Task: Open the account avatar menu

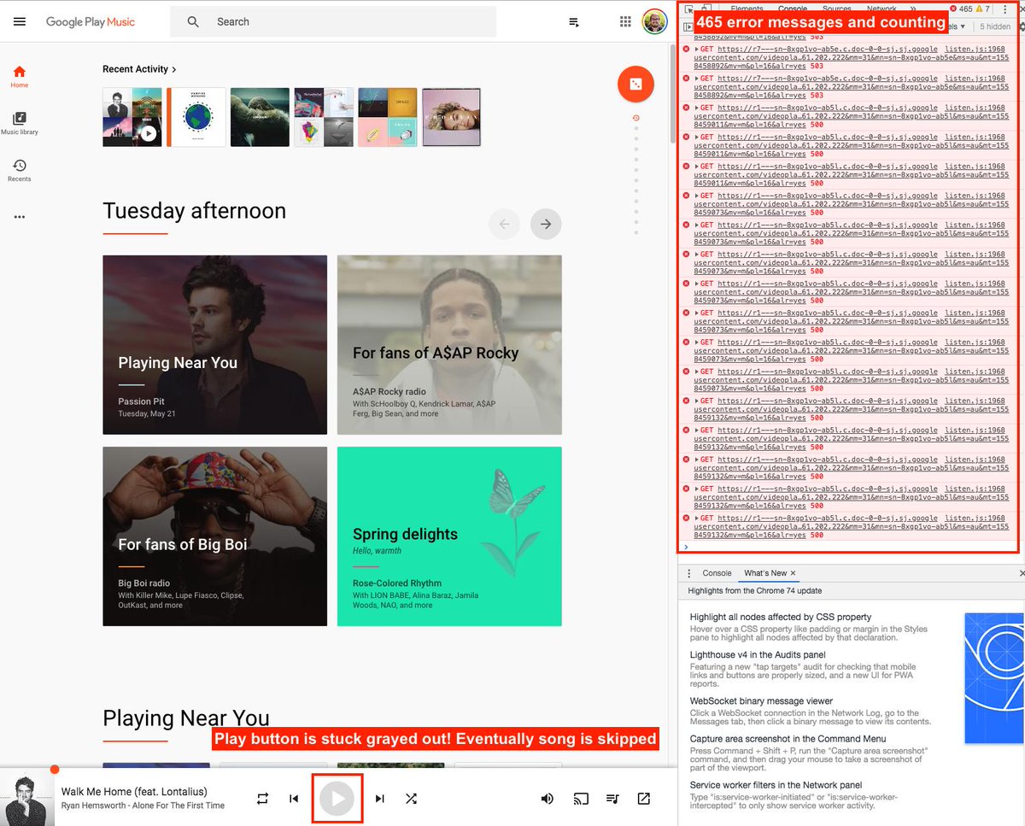Action: pos(655,21)
